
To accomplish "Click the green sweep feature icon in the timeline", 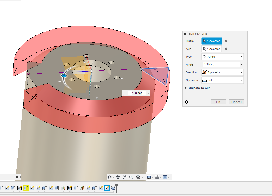I will tap(82, 188).
